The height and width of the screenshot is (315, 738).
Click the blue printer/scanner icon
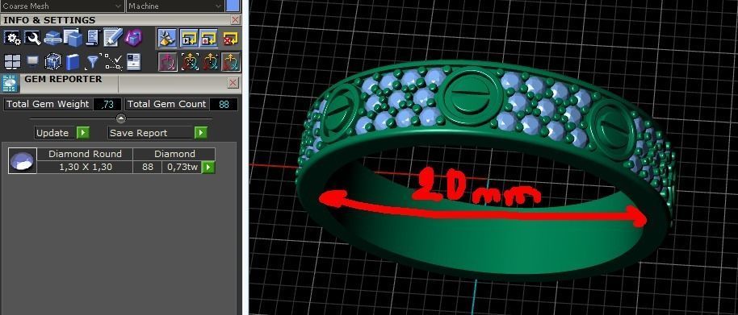52,38
